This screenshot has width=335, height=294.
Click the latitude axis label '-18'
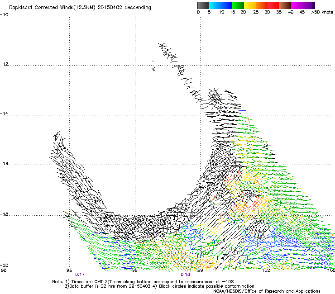pyautogui.click(x=4, y=214)
